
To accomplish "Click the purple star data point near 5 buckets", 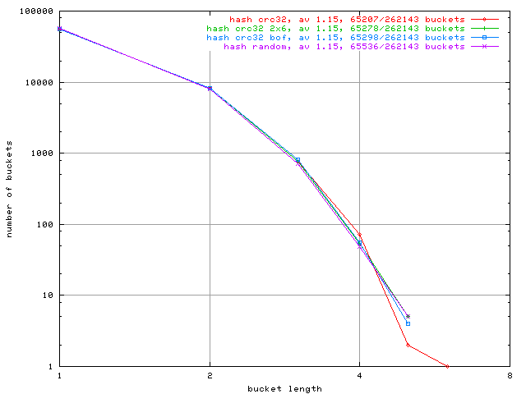I will (x=408, y=316).
